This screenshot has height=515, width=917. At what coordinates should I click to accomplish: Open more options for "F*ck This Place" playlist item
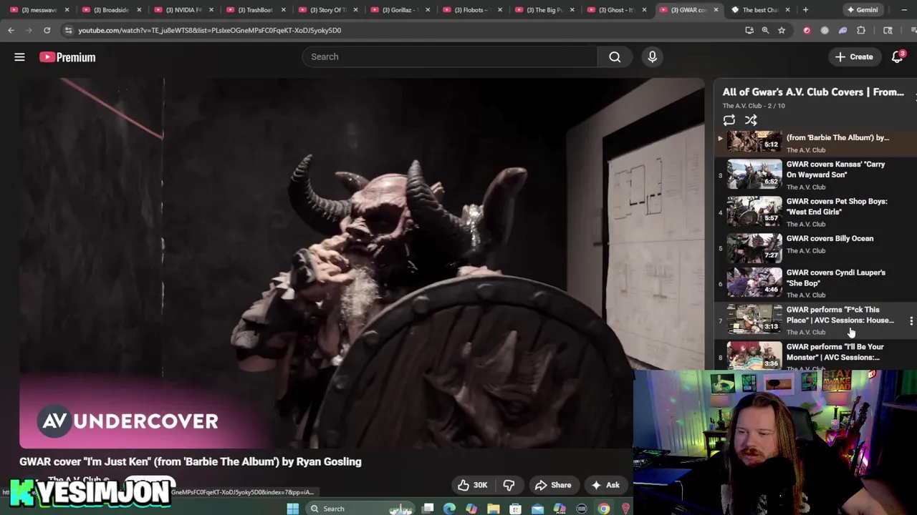point(911,321)
